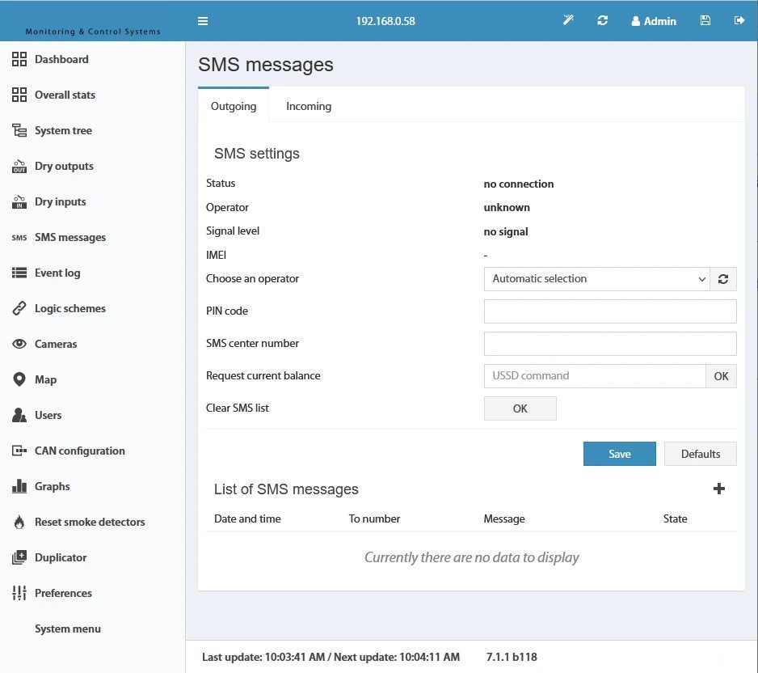Click the Users people icon
Viewport: 758px width, 673px height.
[x=19, y=415]
